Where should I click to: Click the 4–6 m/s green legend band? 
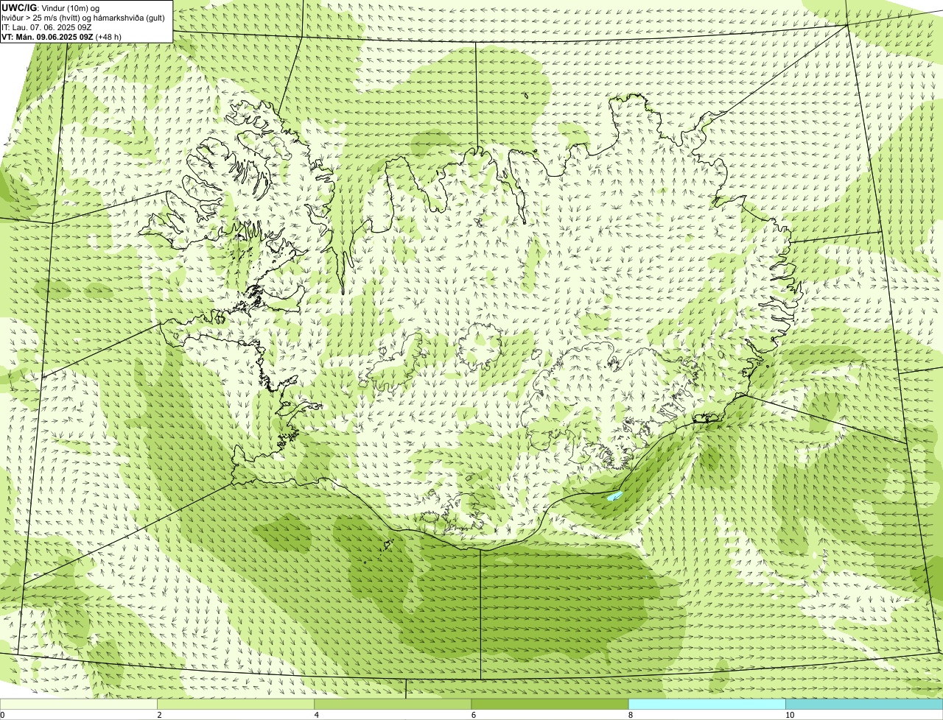393,704
